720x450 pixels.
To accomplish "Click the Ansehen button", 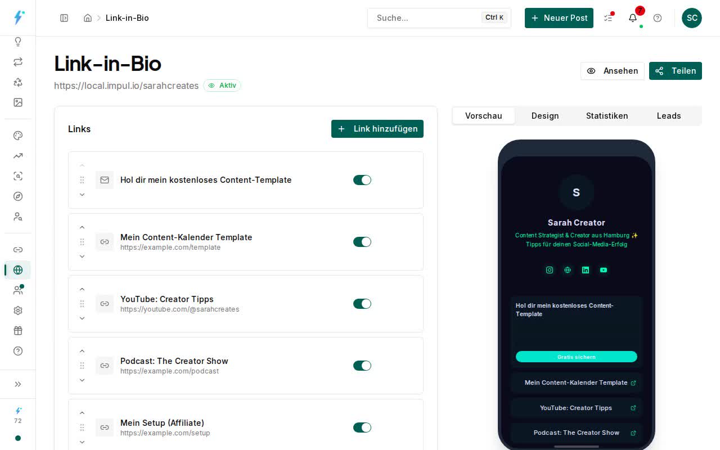I will (613, 71).
